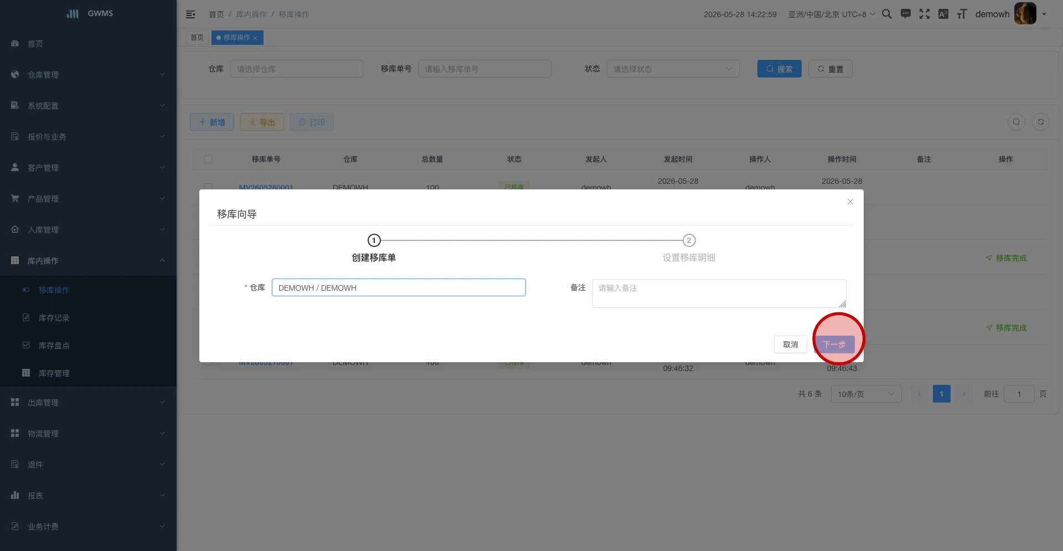Tick checkbox of row MV2605280001
The height and width of the screenshot is (551, 1063).
208,187
